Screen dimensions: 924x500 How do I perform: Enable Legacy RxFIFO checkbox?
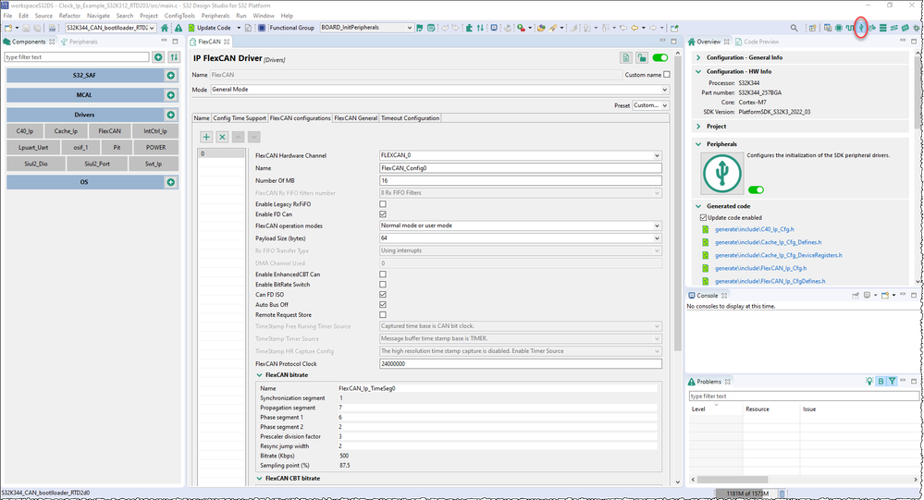[383, 203]
